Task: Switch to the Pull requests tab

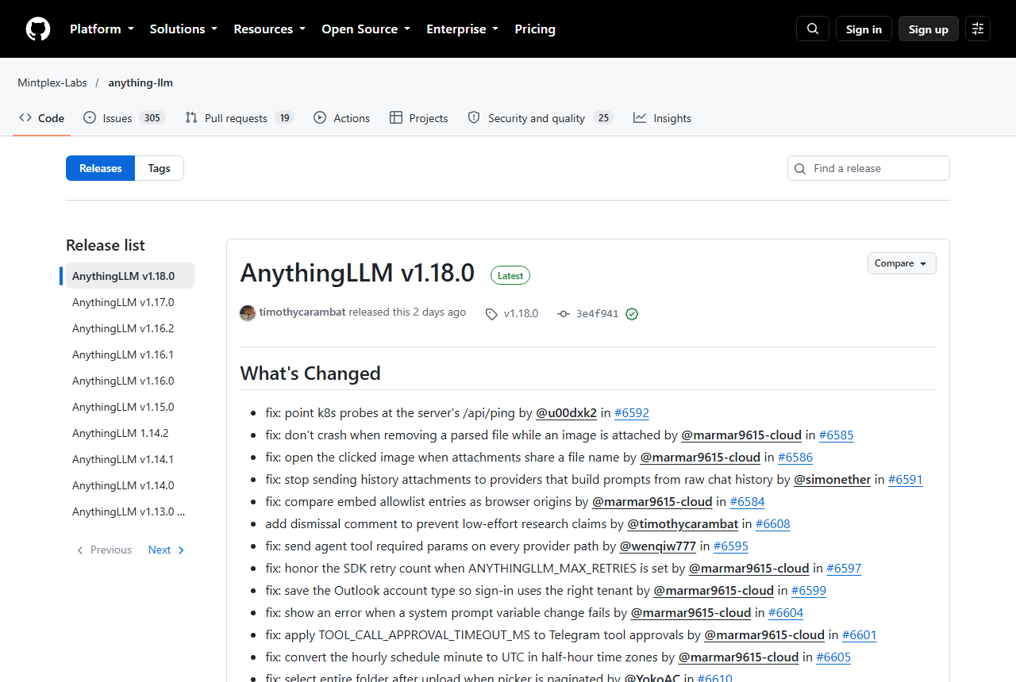Action: point(239,118)
